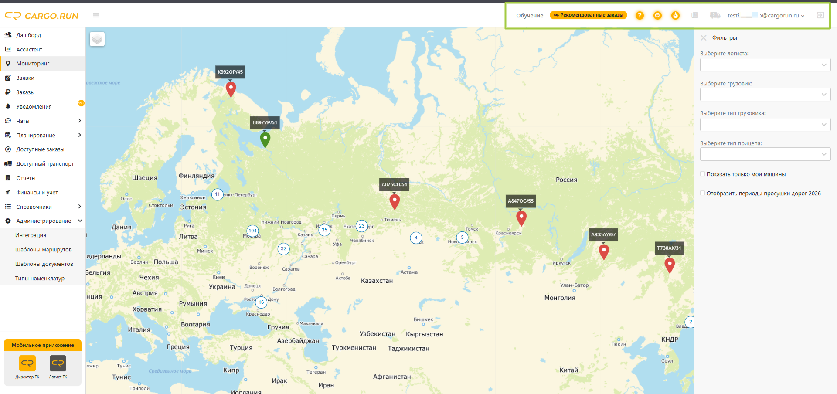Click the cluster marker showing 16
837x394 pixels.
pos(261,302)
